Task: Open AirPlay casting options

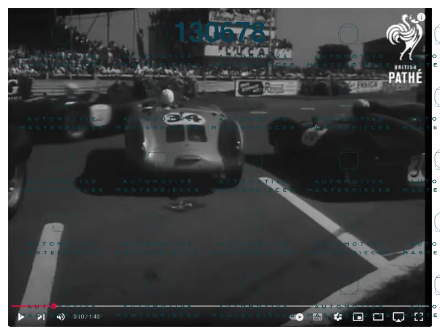Action: pyautogui.click(x=398, y=317)
